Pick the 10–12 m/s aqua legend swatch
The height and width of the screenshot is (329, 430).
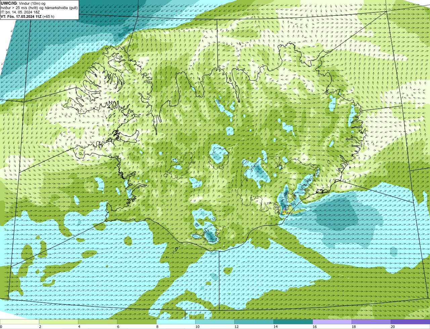215,322
